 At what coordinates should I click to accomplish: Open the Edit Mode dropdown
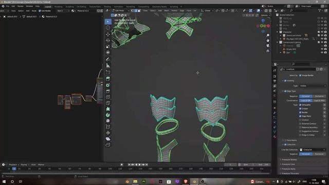(120, 10)
